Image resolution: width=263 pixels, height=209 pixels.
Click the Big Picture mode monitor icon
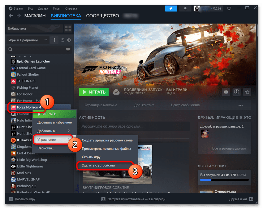coord(229,8)
